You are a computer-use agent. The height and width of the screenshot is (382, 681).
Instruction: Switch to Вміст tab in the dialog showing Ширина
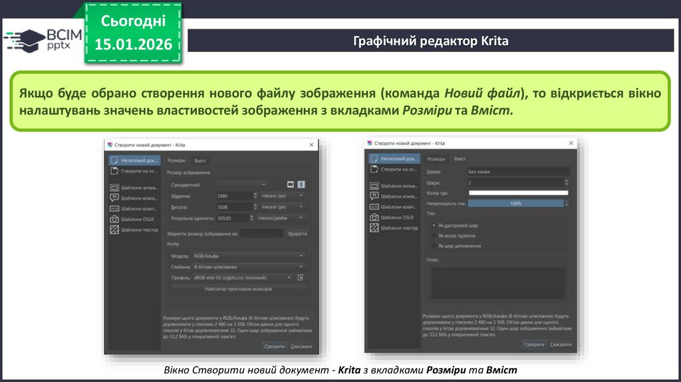(x=200, y=161)
